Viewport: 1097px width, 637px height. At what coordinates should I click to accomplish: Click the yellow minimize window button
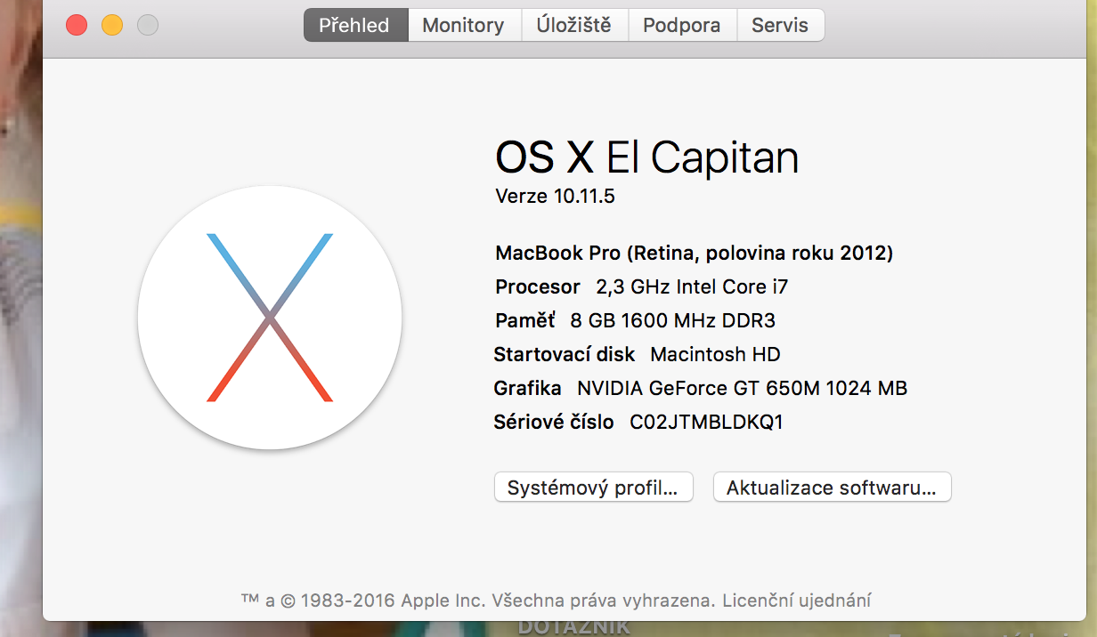click(112, 25)
